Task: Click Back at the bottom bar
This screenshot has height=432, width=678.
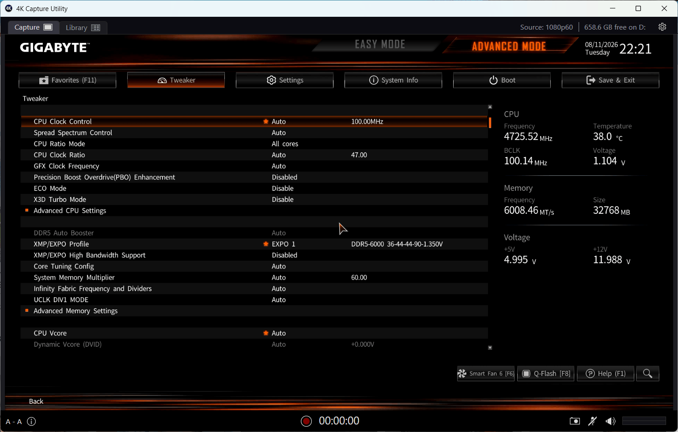Action: point(36,402)
